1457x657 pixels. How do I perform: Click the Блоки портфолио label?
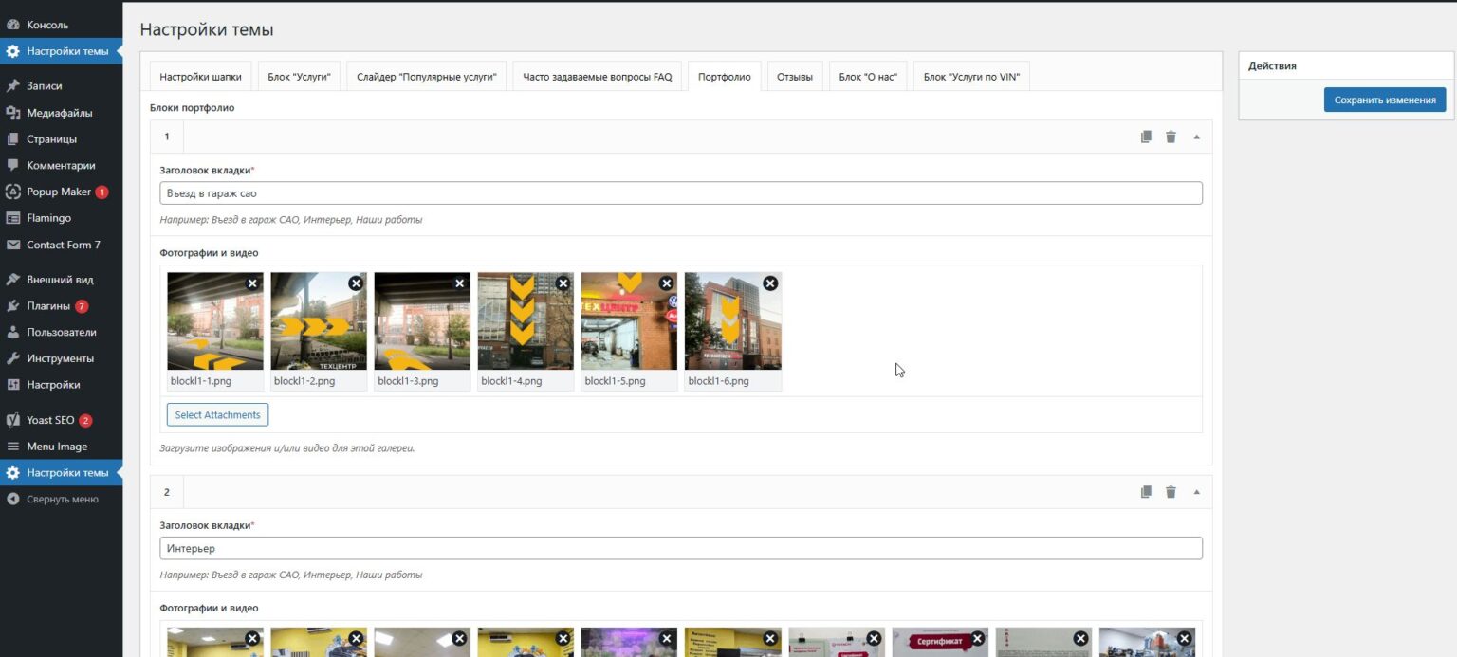point(193,108)
